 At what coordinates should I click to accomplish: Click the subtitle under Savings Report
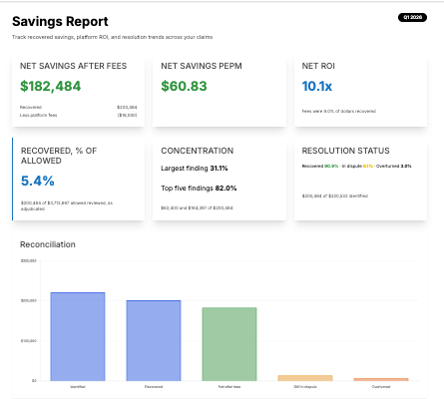click(x=113, y=37)
